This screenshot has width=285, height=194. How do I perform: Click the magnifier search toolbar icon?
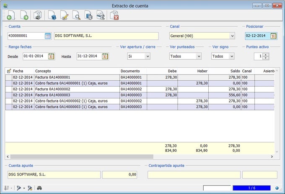pos(76,16)
